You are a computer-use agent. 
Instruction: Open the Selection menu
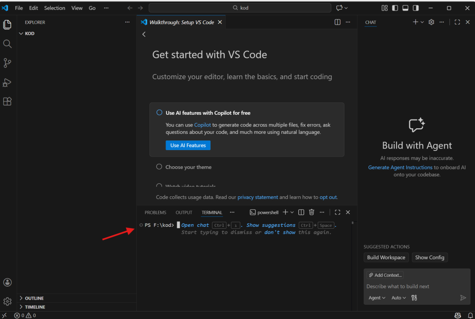55,8
